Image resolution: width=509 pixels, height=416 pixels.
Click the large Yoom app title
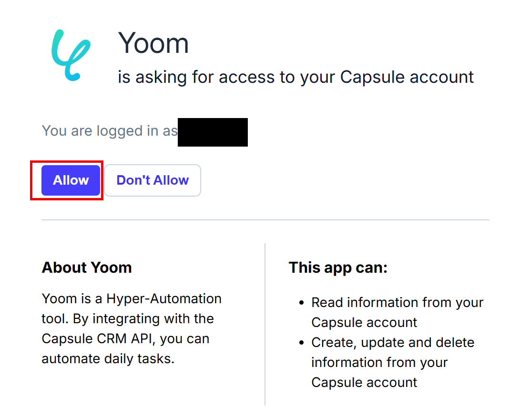(153, 43)
